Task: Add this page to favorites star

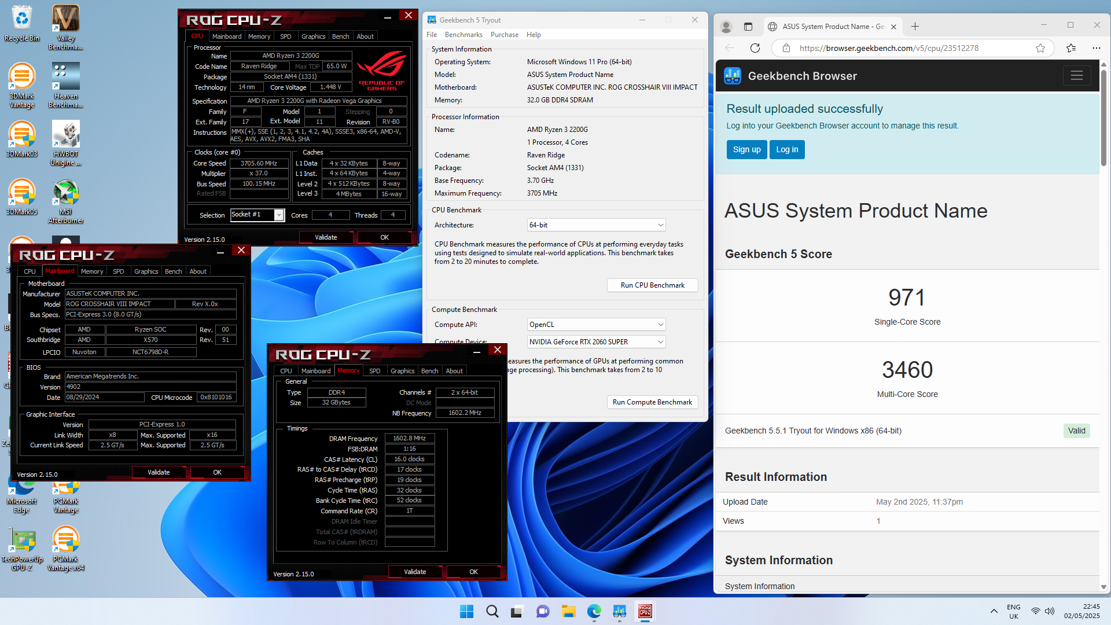Action: (1040, 48)
